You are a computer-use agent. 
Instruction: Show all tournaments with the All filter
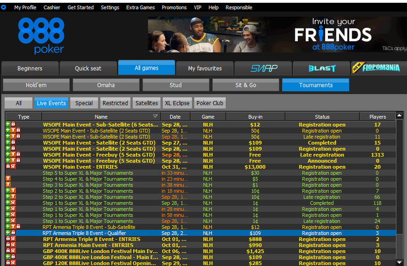point(19,103)
